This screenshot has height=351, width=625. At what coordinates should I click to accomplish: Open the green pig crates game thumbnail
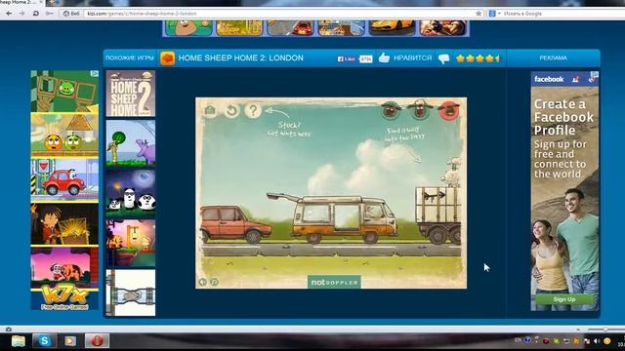64,91
